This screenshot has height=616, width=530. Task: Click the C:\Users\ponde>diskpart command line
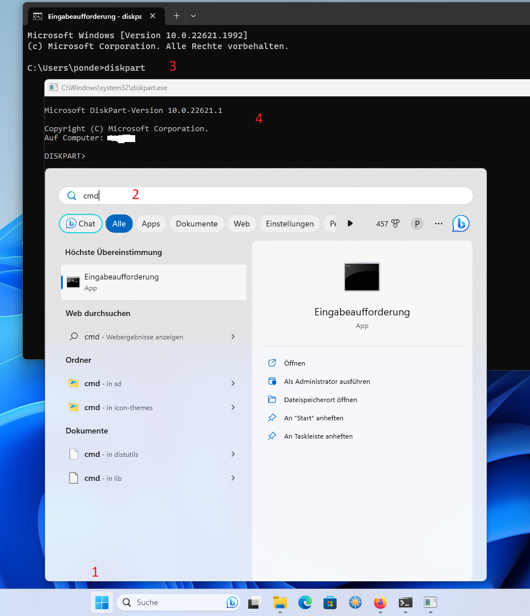tap(86, 67)
